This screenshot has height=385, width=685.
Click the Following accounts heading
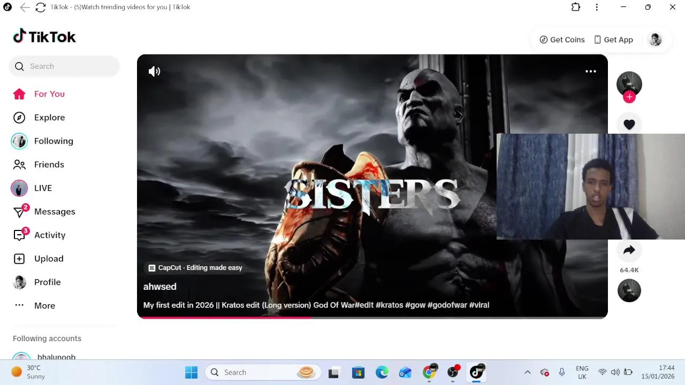[47, 338]
